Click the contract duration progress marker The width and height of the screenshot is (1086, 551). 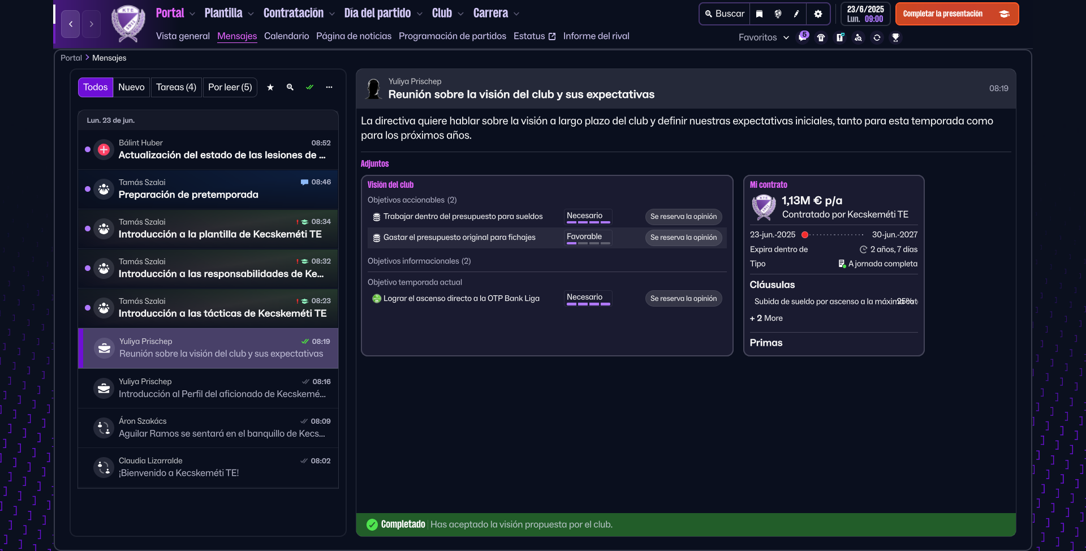804,235
